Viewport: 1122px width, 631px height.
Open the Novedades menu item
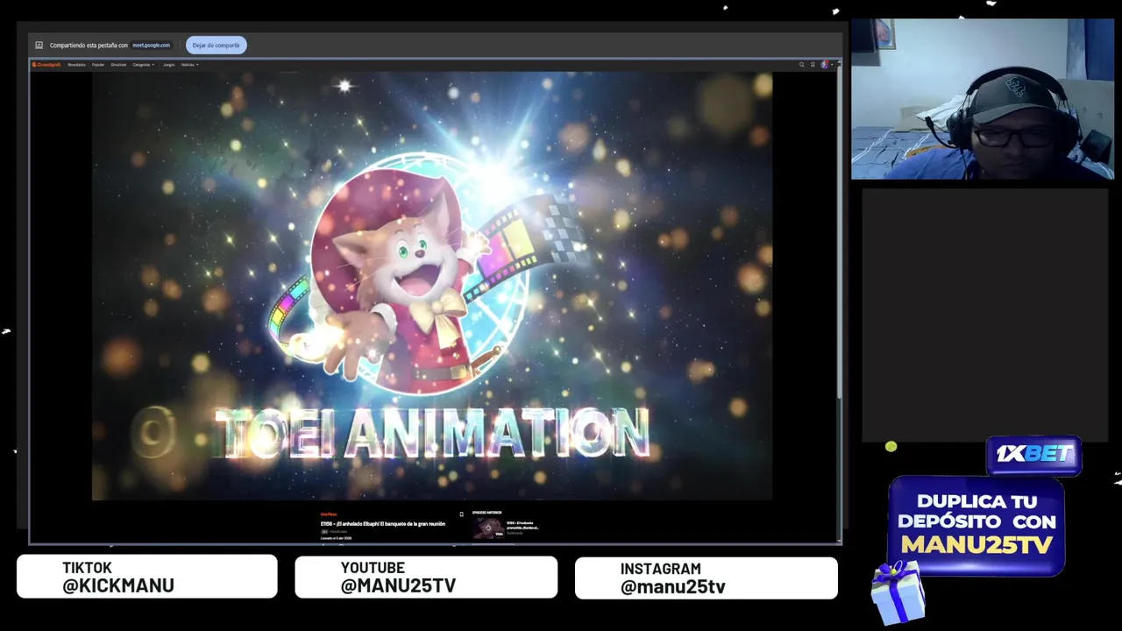coord(77,64)
